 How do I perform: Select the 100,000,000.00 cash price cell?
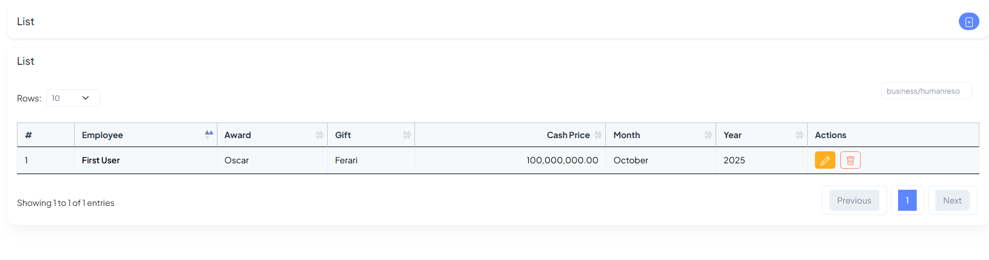tap(562, 160)
